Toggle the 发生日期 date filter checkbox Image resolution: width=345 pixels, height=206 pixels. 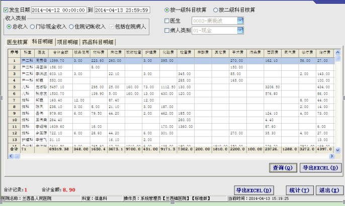pos(6,10)
